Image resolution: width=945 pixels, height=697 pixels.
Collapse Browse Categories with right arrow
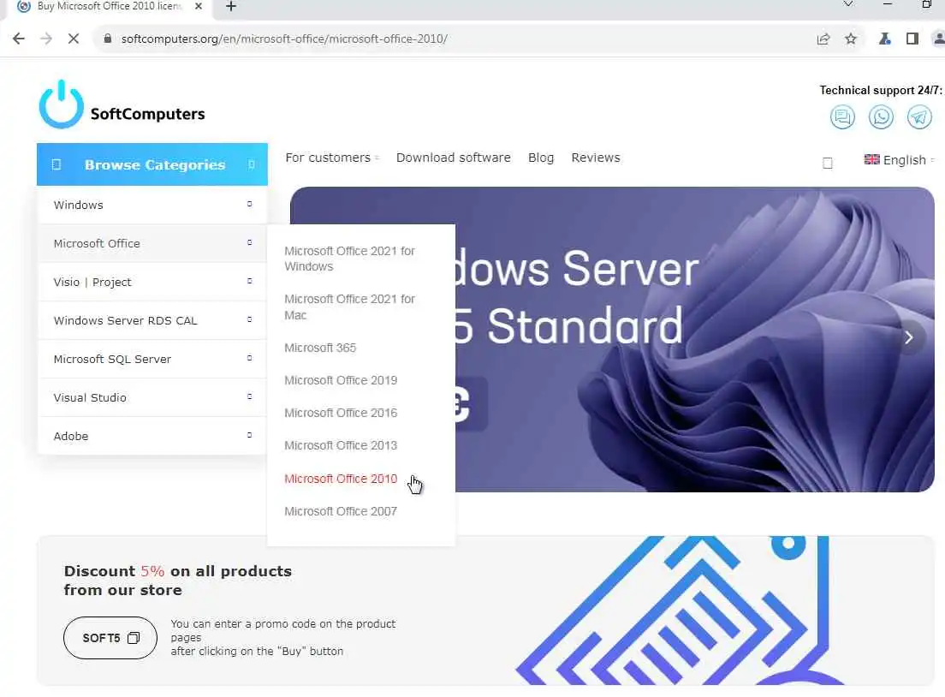point(252,164)
